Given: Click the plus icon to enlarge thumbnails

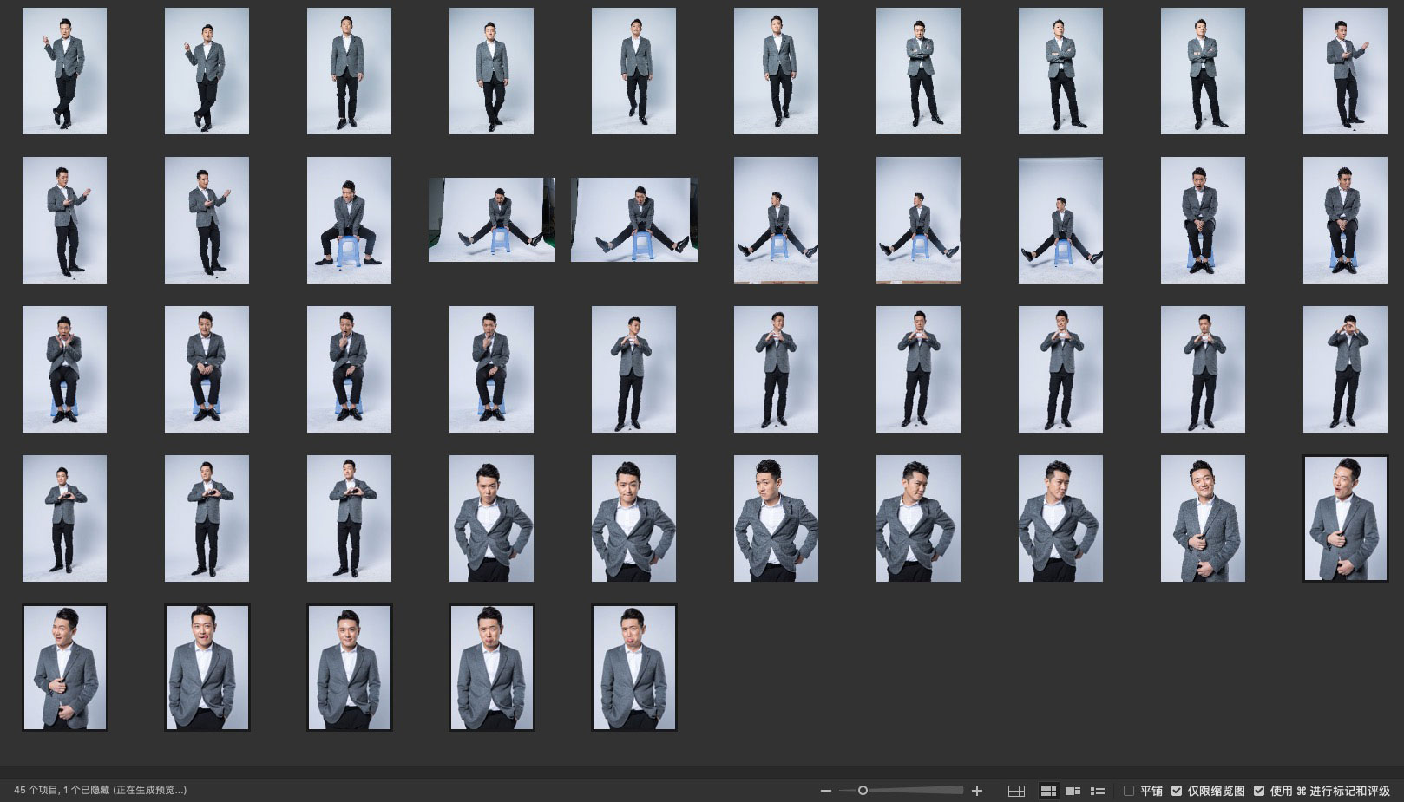Looking at the screenshot, I should [x=977, y=791].
